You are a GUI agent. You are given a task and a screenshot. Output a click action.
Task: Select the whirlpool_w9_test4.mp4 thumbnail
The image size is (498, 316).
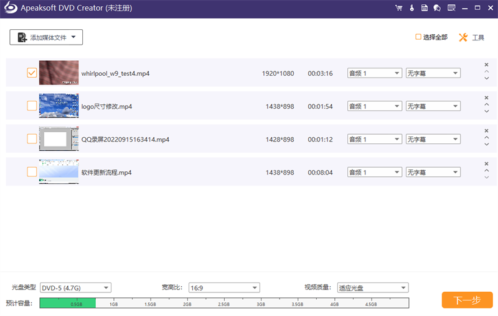[59, 73]
